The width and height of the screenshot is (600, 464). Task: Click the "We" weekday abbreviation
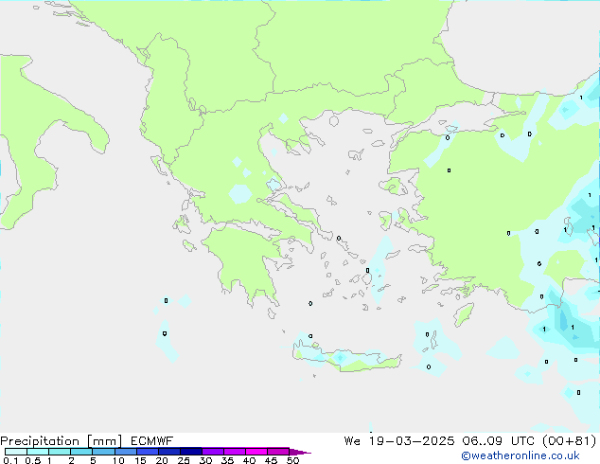click(x=352, y=441)
